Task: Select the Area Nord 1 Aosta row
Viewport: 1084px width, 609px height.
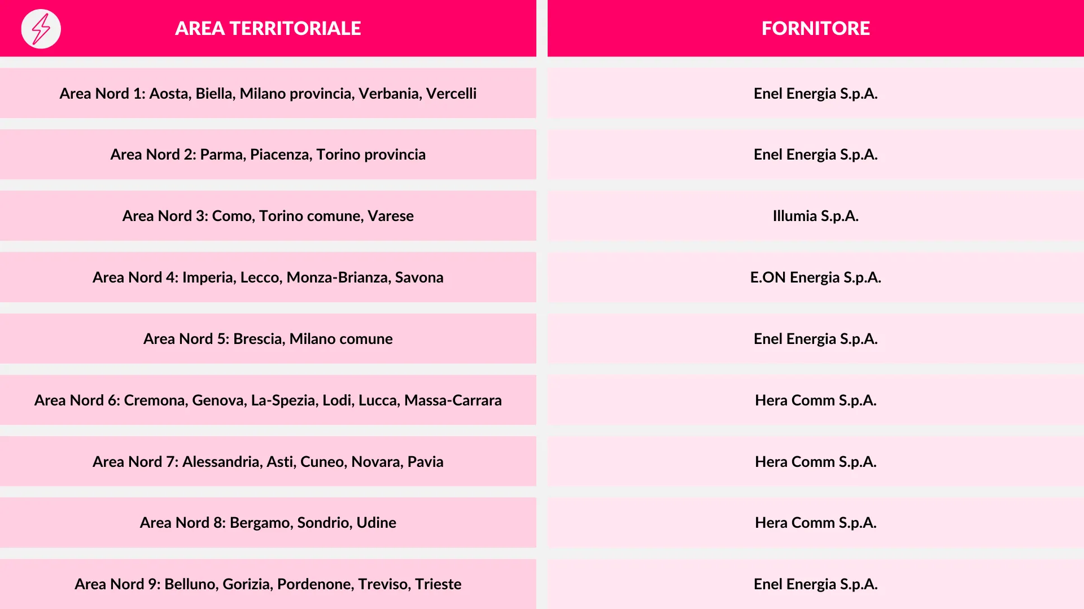Action: tap(268, 94)
